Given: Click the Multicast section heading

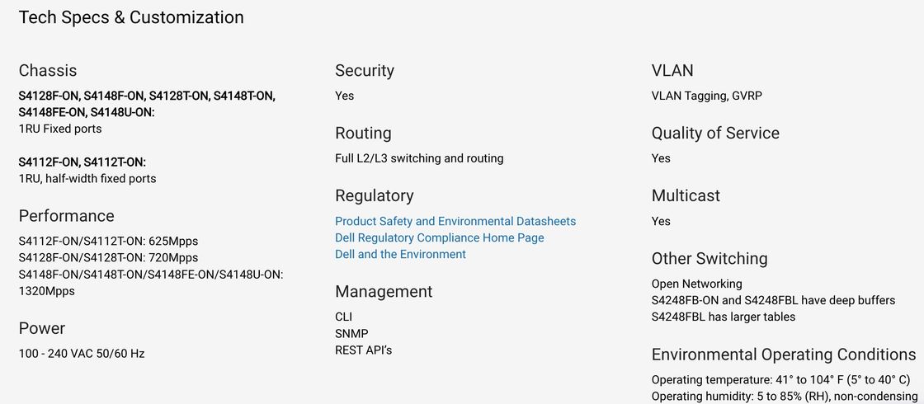Looking at the screenshot, I should click(686, 196).
